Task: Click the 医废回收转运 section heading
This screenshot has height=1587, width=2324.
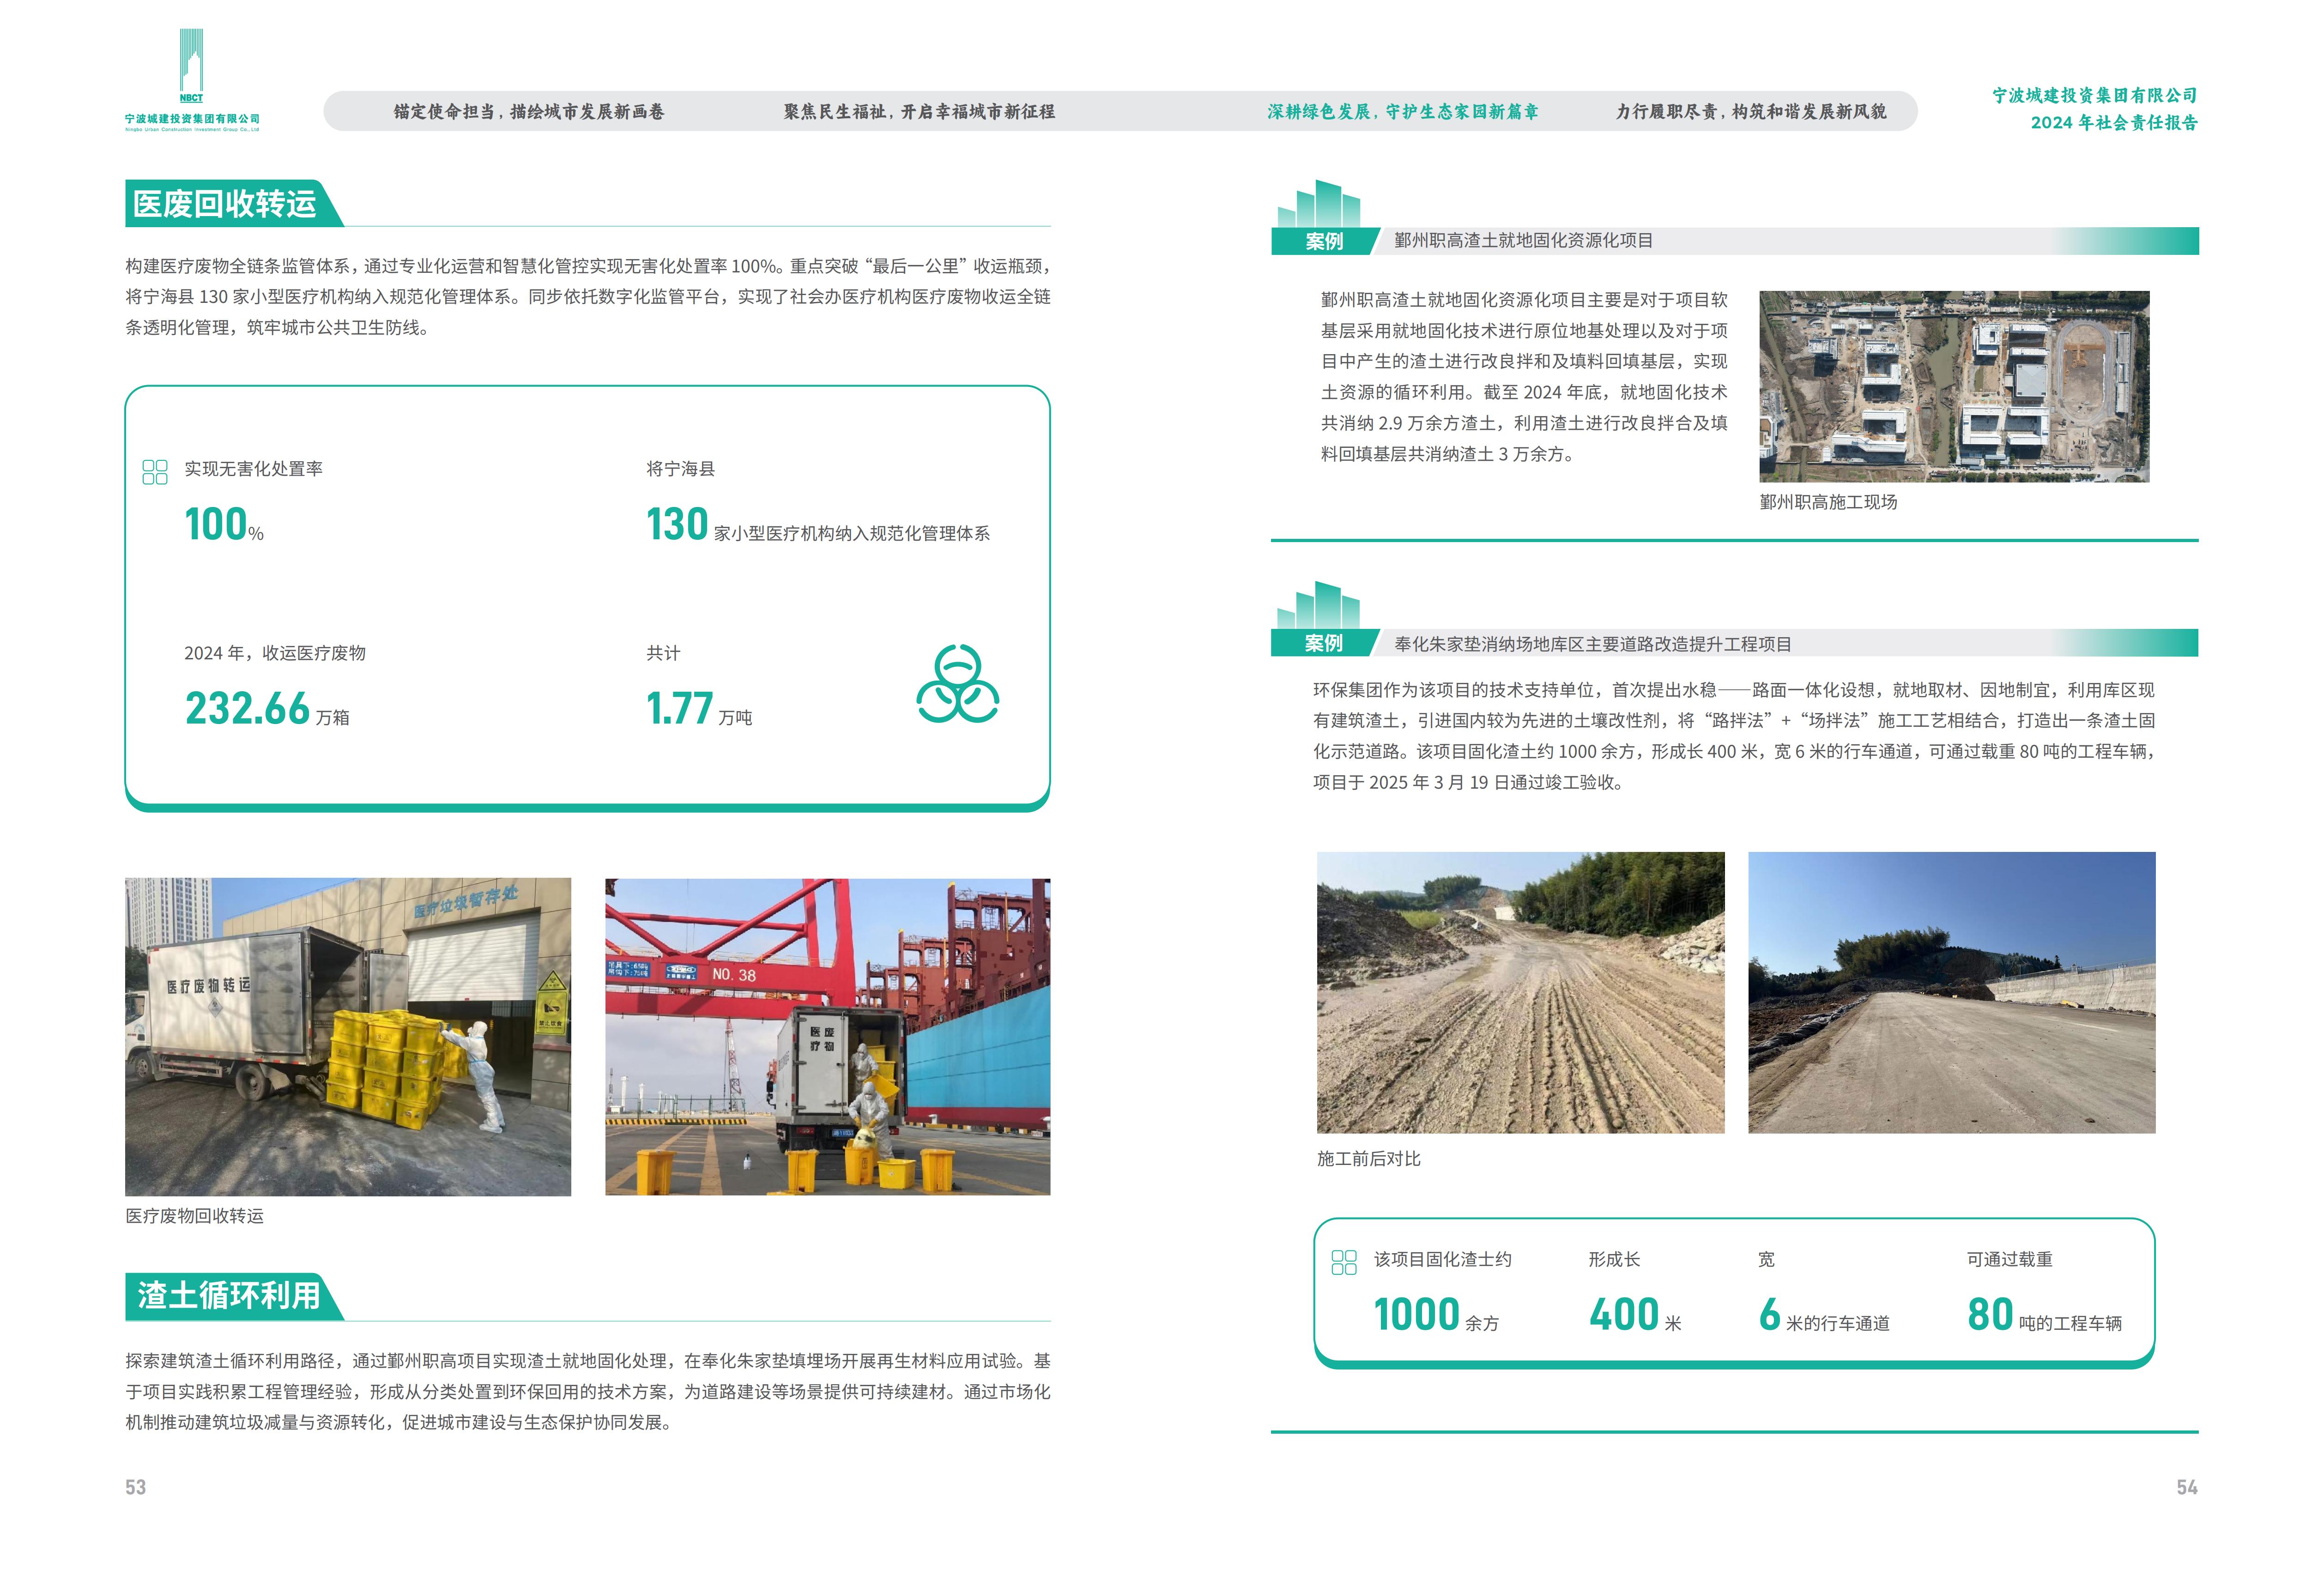Action: tap(225, 204)
